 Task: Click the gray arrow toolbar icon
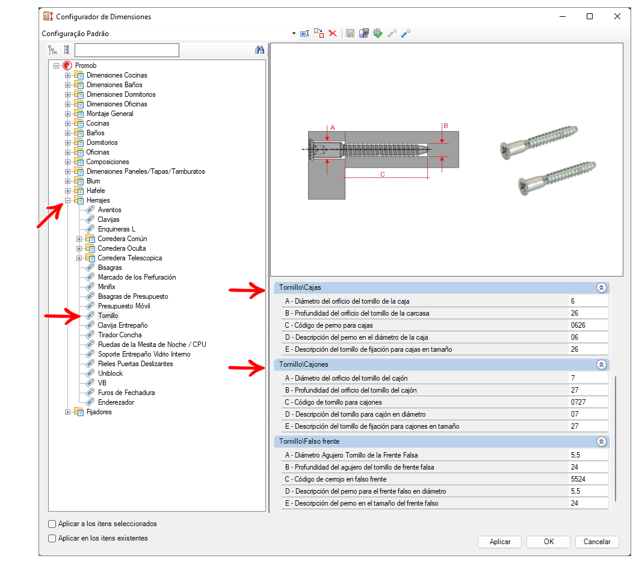point(392,34)
